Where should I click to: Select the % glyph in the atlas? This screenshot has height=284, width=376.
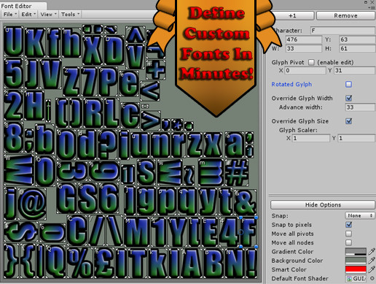(x=80, y=263)
